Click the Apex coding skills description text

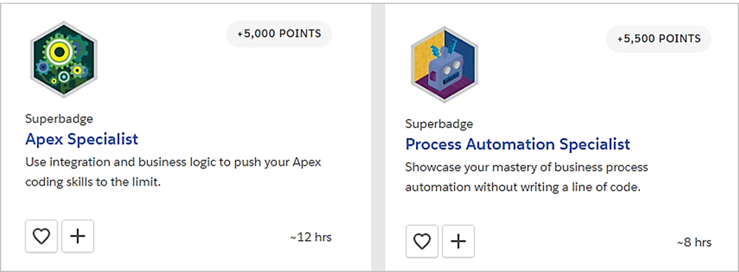tap(173, 172)
